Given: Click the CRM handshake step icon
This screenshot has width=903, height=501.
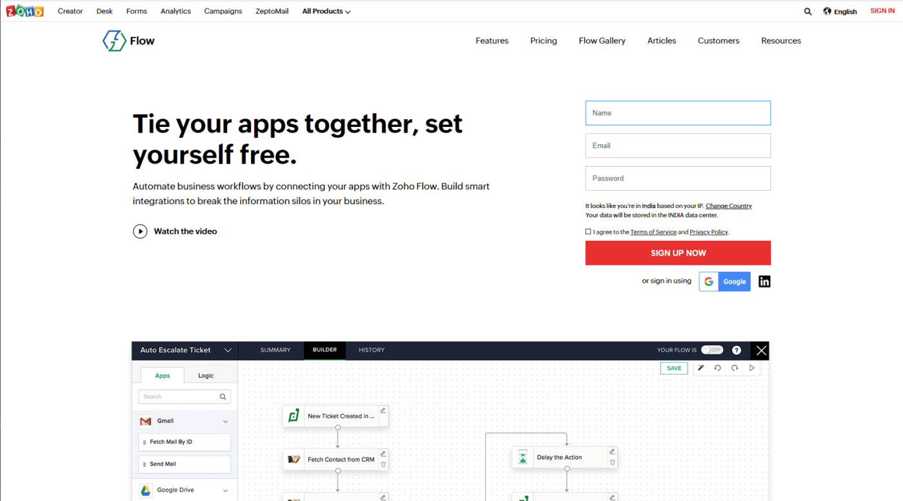Looking at the screenshot, I should 294,460.
